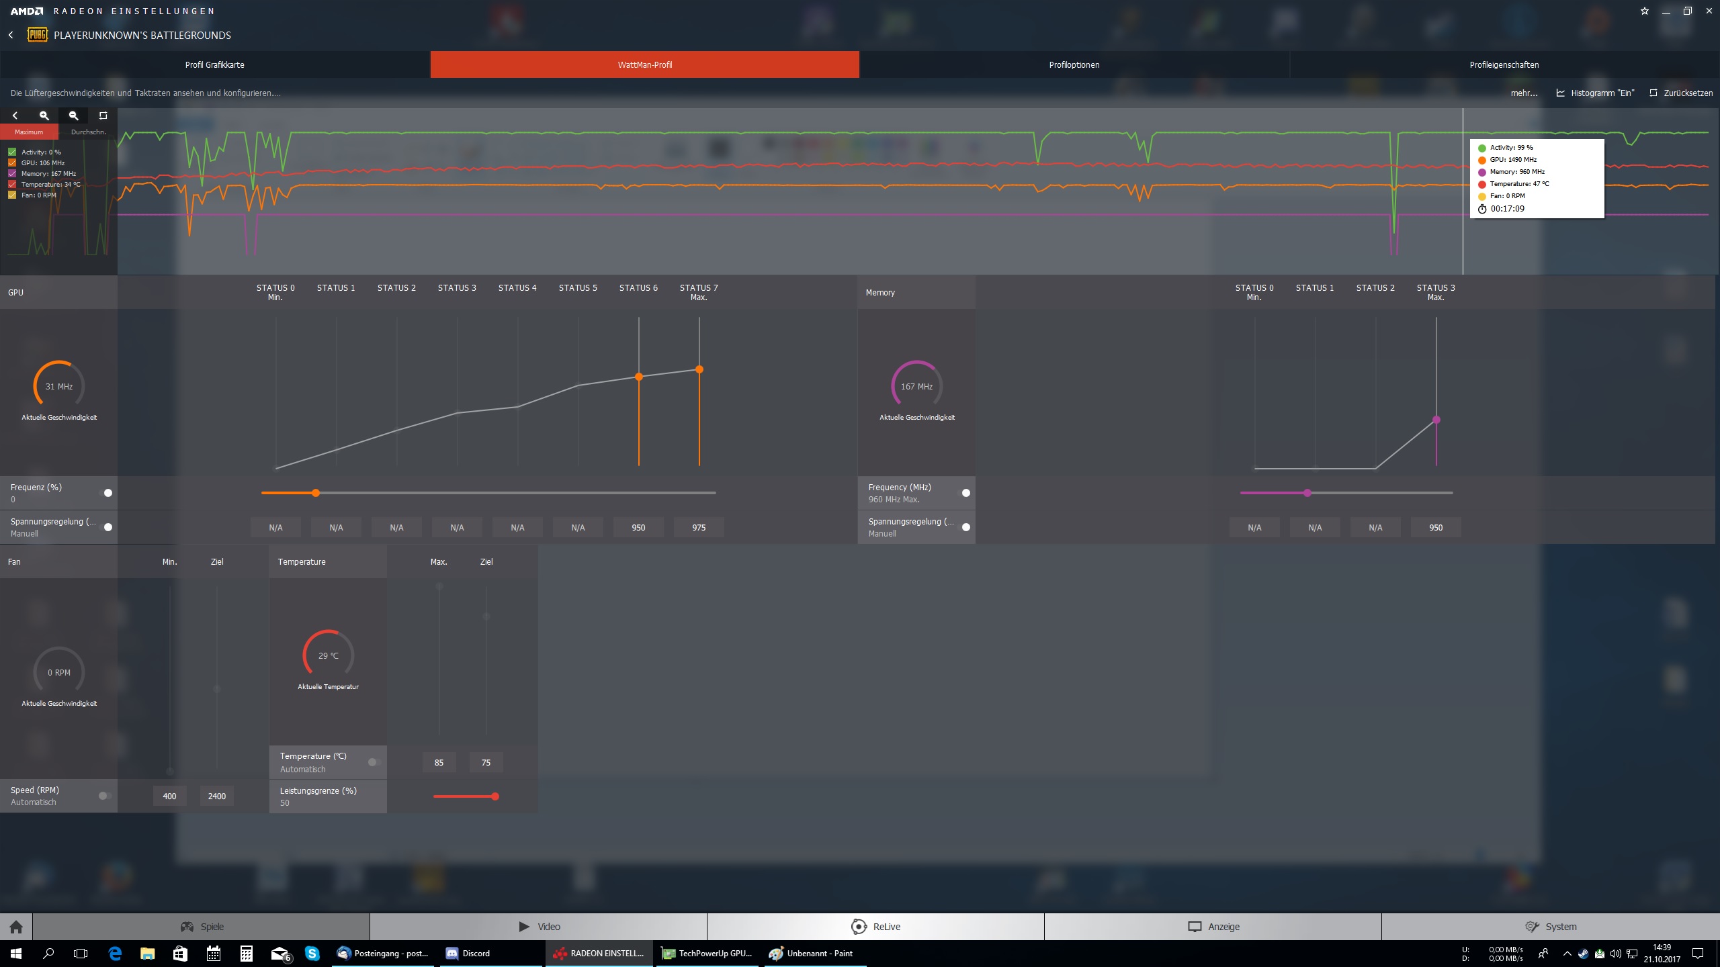This screenshot has width=1720, height=967.
Task: Toggle the Speed (RPM) automatic switch
Action: (105, 796)
